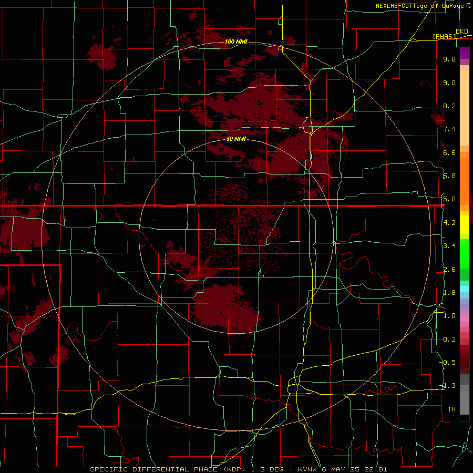Click the 1.8 color scale value
Screen dimensions: 473x473
click(449, 293)
